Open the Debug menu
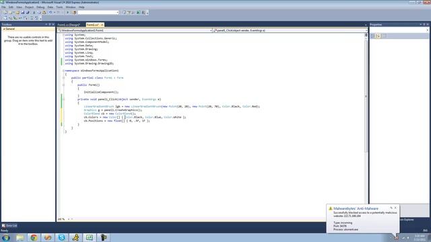This screenshot has height=242, width=431. (x=40, y=7)
